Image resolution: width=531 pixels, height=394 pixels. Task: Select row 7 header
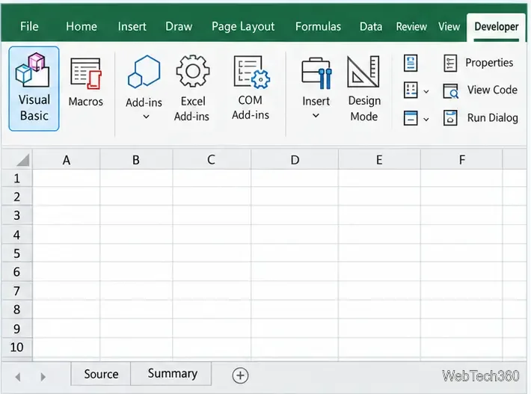[x=16, y=290]
